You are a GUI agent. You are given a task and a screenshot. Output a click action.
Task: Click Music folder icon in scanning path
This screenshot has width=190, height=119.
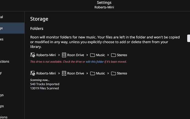click(x=93, y=73)
